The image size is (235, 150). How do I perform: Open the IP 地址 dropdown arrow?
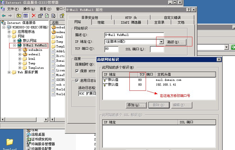click(x=161, y=42)
